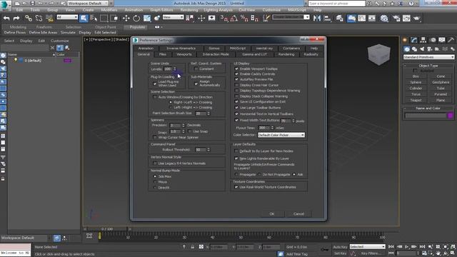Activate the Select Object tool
Screen dimensions: 457x257
pyautogui.click(x=84, y=18)
